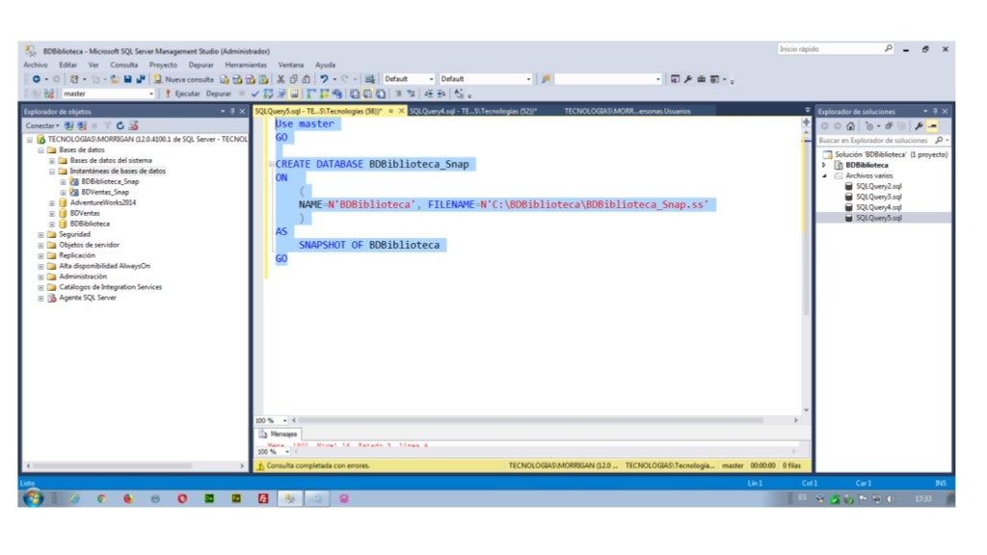Cut the selection with the scissors icon
The width and height of the screenshot is (987, 555).
coord(280,79)
